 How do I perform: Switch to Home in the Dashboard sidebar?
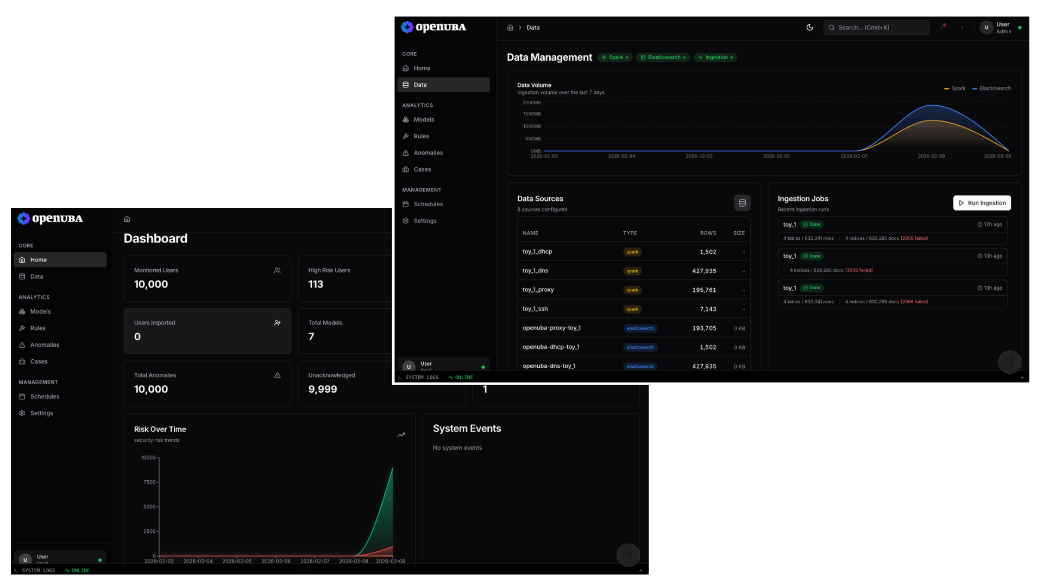click(x=39, y=259)
